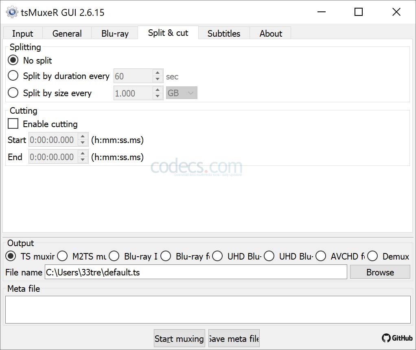
Task: Click inside the Meta file text area
Action: 208,310
